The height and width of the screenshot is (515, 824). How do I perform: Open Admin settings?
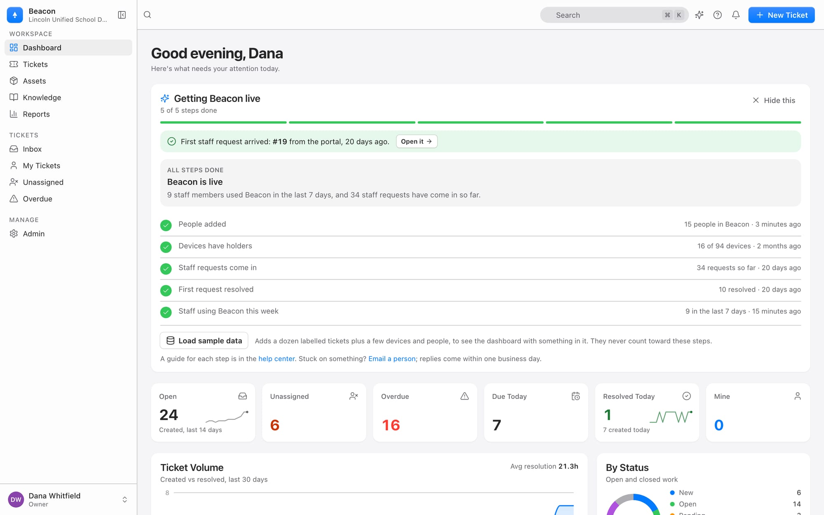click(68, 234)
